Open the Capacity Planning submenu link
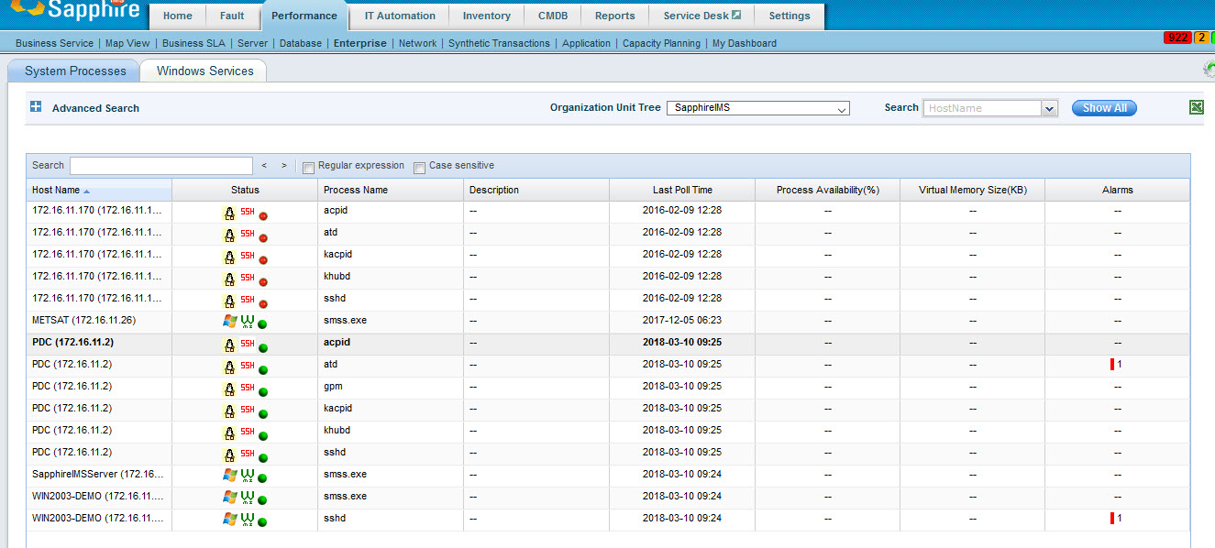Image resolution: width=1215 pixels, height=548 pixels. pos(661,43)
